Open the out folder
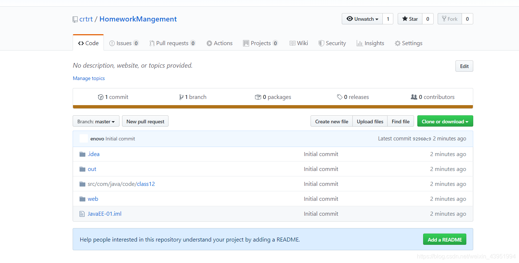519x263 pixels. click(x=92, y=169)
